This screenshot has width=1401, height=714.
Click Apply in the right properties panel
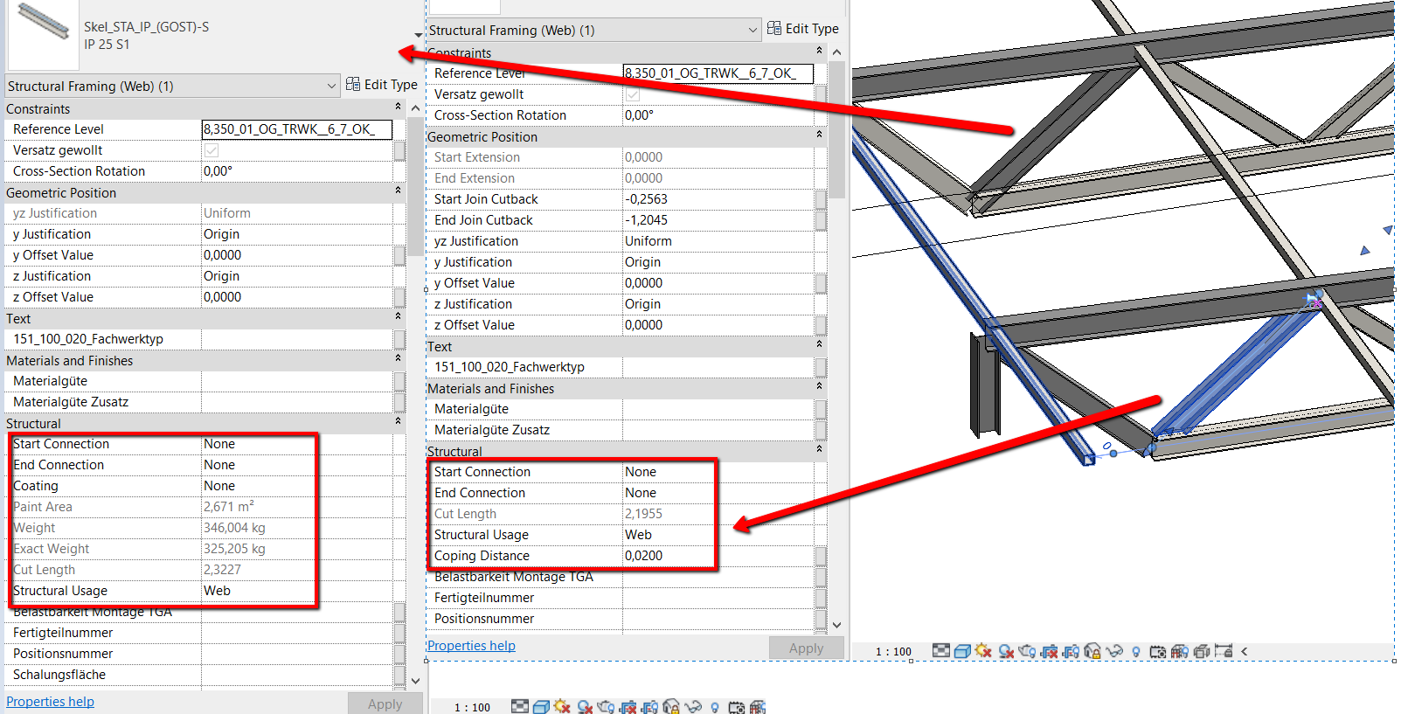point(806,648)
